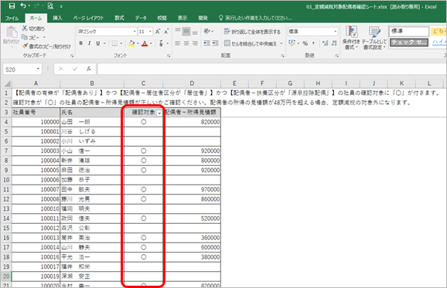Toggle middle vertical alignment
Image resolution: width=447 pixels, height=288 pixels.
click(x=186, y=31)
